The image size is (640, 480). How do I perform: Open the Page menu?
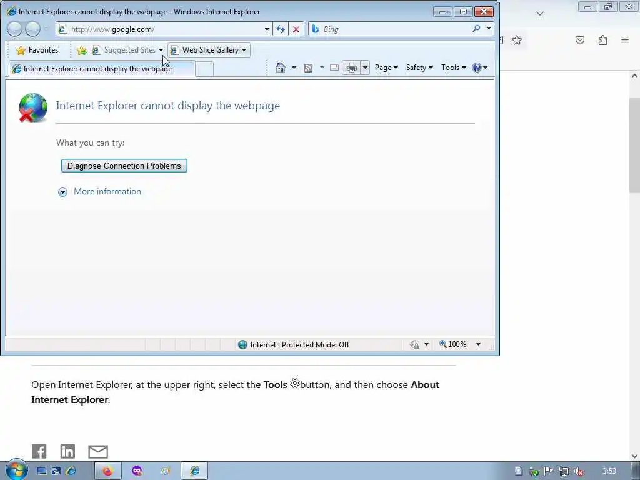386,67
